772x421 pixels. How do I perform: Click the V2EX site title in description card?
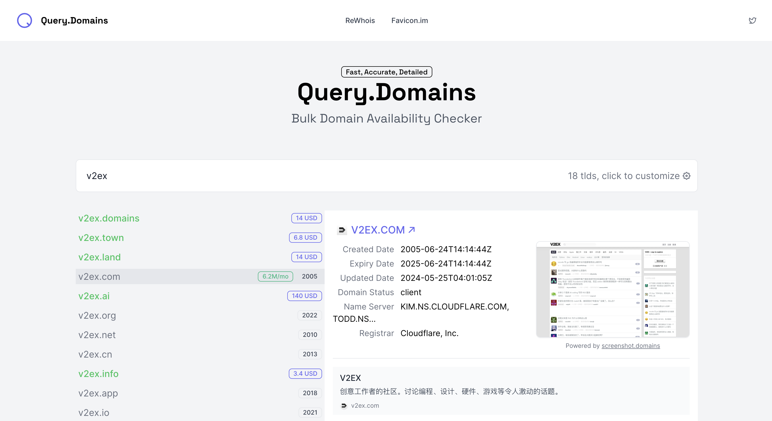point(350,378)
